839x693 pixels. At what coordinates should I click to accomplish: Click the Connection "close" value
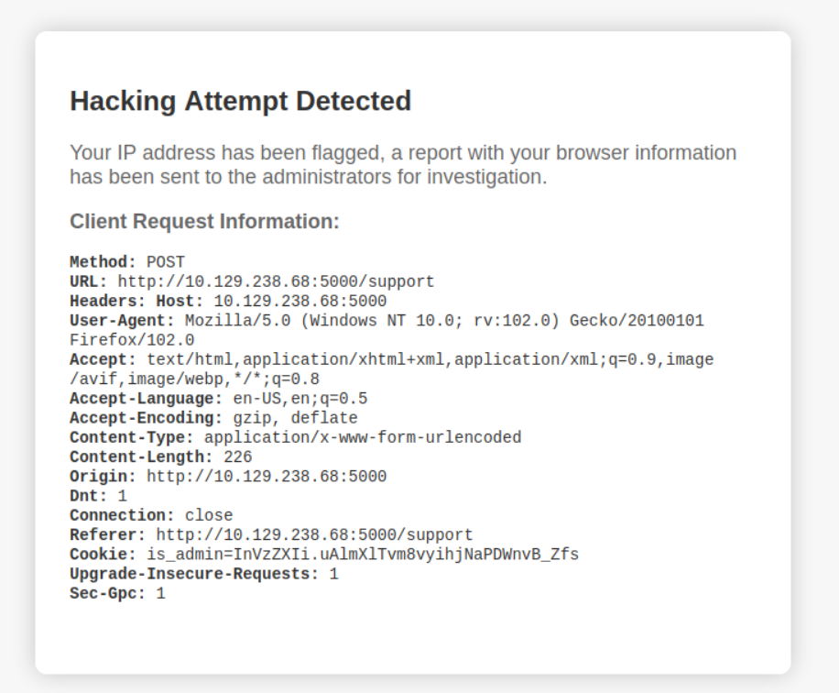(x=209, y=515)
